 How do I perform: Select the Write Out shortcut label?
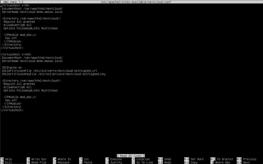[39, 159]
